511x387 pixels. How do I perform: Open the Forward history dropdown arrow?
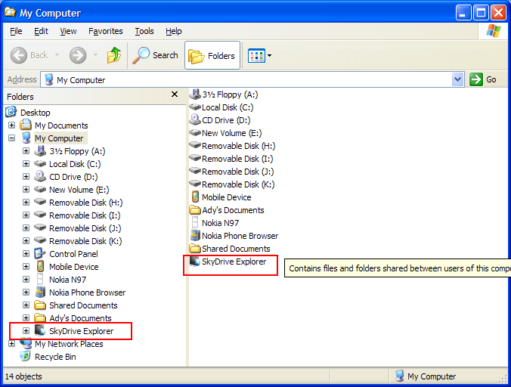pos(95,55)
